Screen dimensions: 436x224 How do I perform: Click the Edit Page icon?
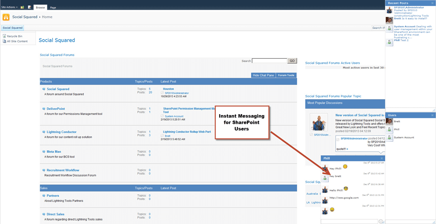(x=29, y=7)
